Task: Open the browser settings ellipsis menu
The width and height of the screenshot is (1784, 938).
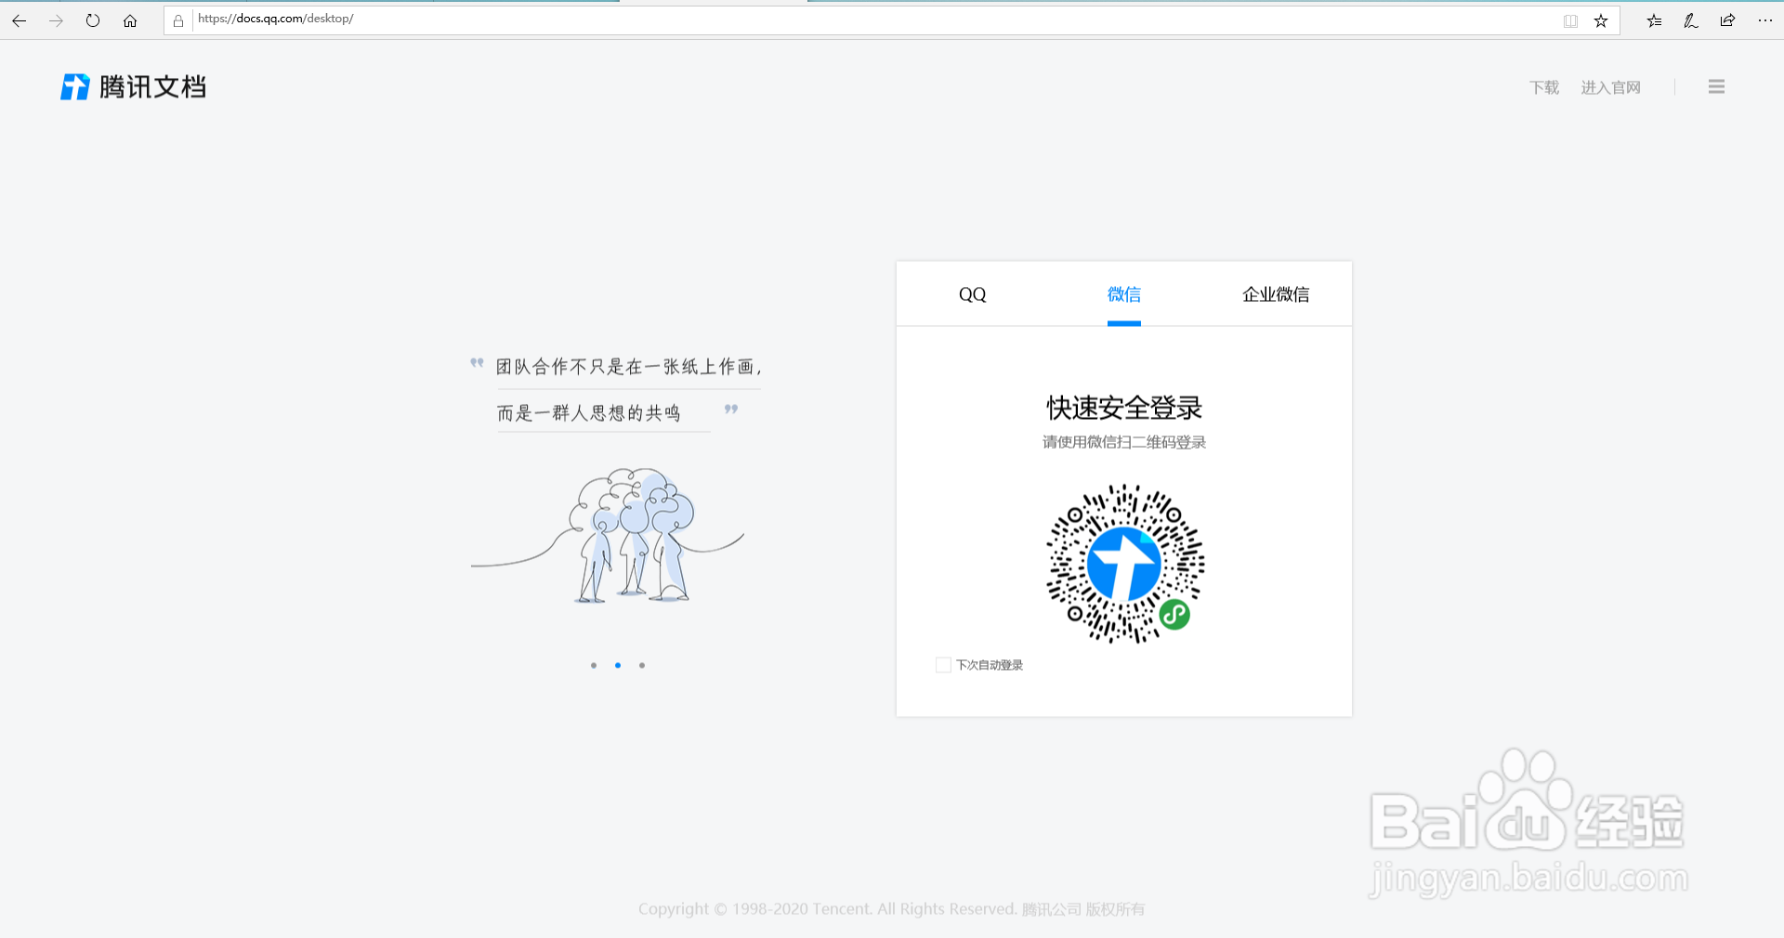Action: coord(1765,20)
